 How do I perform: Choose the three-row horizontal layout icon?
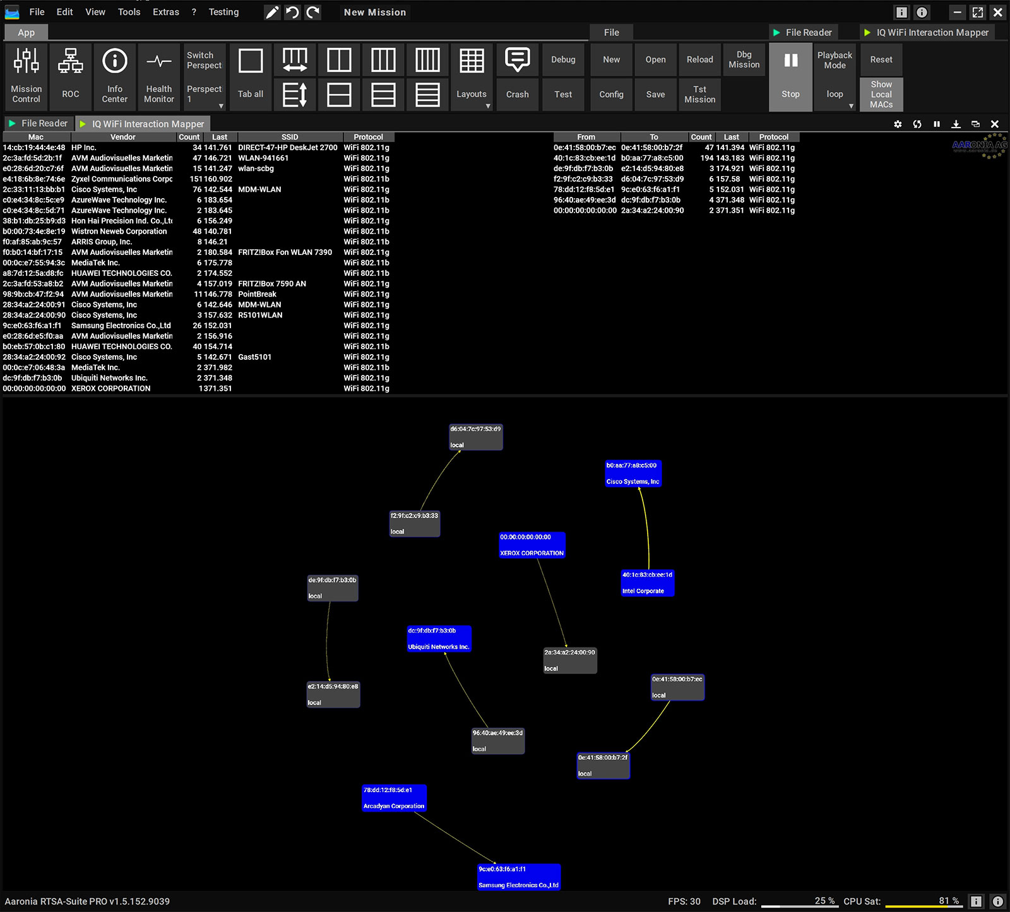(383, 95)
